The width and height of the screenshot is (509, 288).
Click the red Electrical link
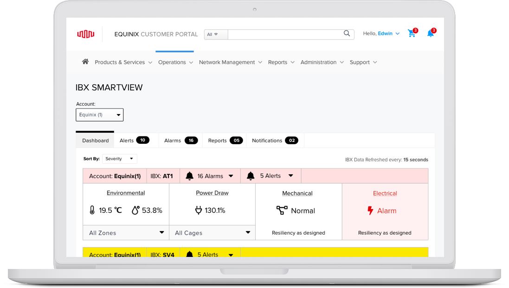click(x=385, y=193)
